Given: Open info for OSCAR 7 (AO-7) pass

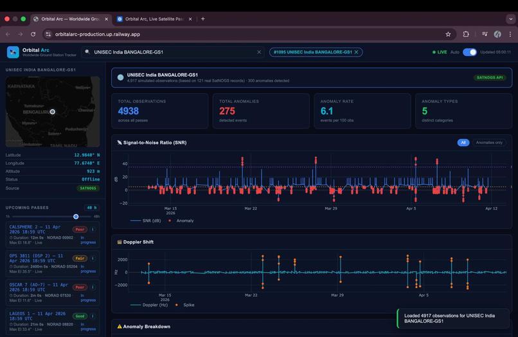Looking at the screenshot, I should tap(93, 287).
